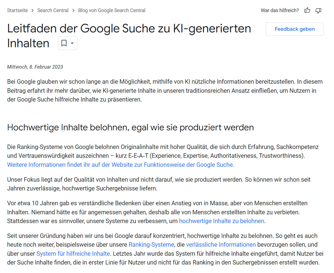Viewport: 334px width, 273px height.
Task: Open the bookmark dropdown arrow
Action: pyautogui.click(x=72, y=43)
